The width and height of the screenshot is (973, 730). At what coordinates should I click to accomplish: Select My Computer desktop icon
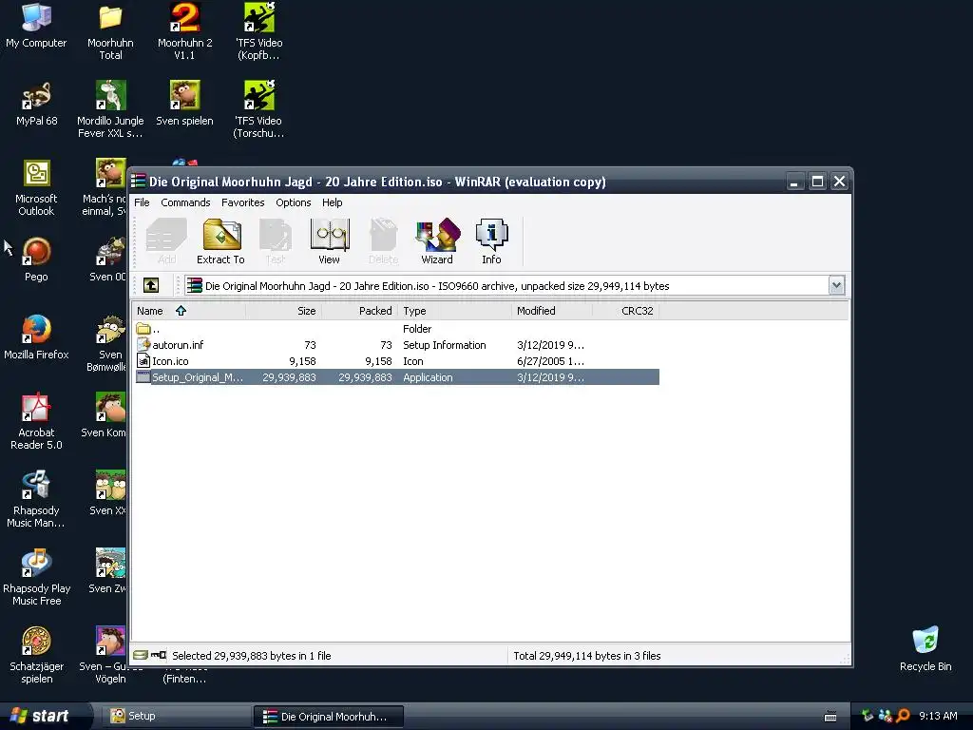click(36, 26)
